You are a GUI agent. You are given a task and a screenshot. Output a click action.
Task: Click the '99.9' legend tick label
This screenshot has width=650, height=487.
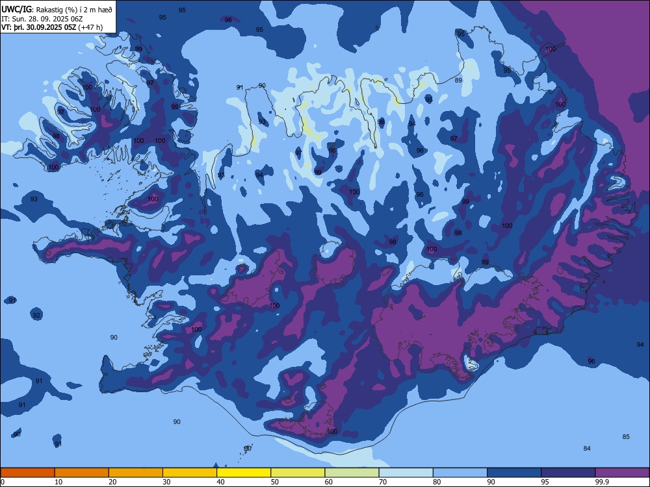[x=601, y=482]
